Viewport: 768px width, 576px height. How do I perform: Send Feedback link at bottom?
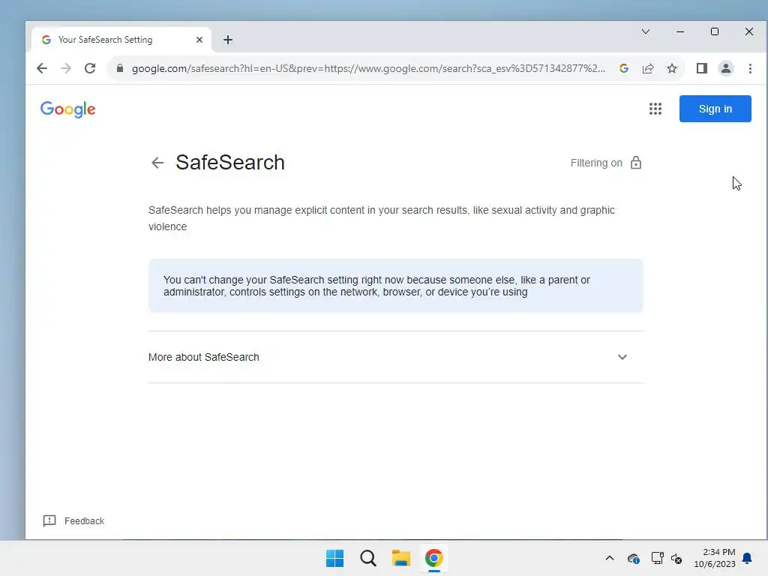(84, 520)
